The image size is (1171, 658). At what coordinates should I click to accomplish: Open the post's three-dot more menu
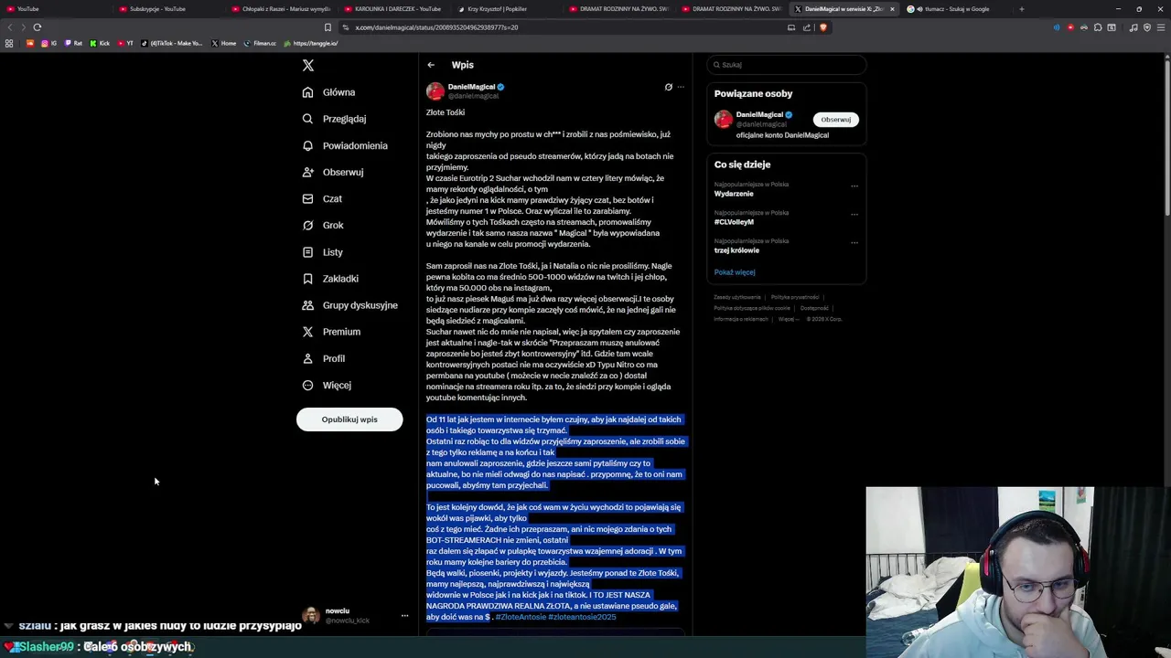tap(681, 87)
